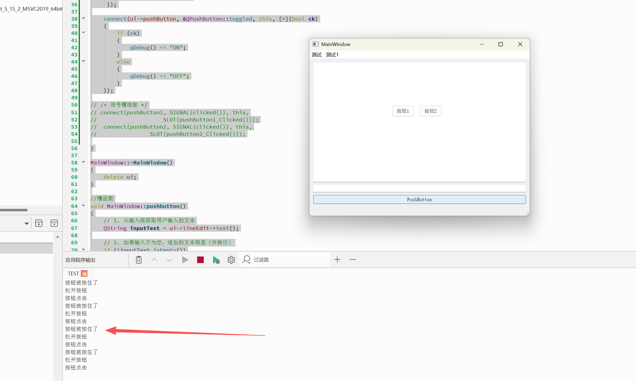Image resolution: width=636 pixels, height=381 pixels.
Task: Click the sidebar scroll-up arrow
Action: (58, 237)
